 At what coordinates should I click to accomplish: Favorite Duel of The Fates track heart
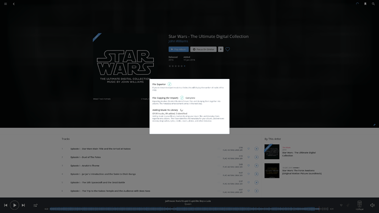[248, 157]
